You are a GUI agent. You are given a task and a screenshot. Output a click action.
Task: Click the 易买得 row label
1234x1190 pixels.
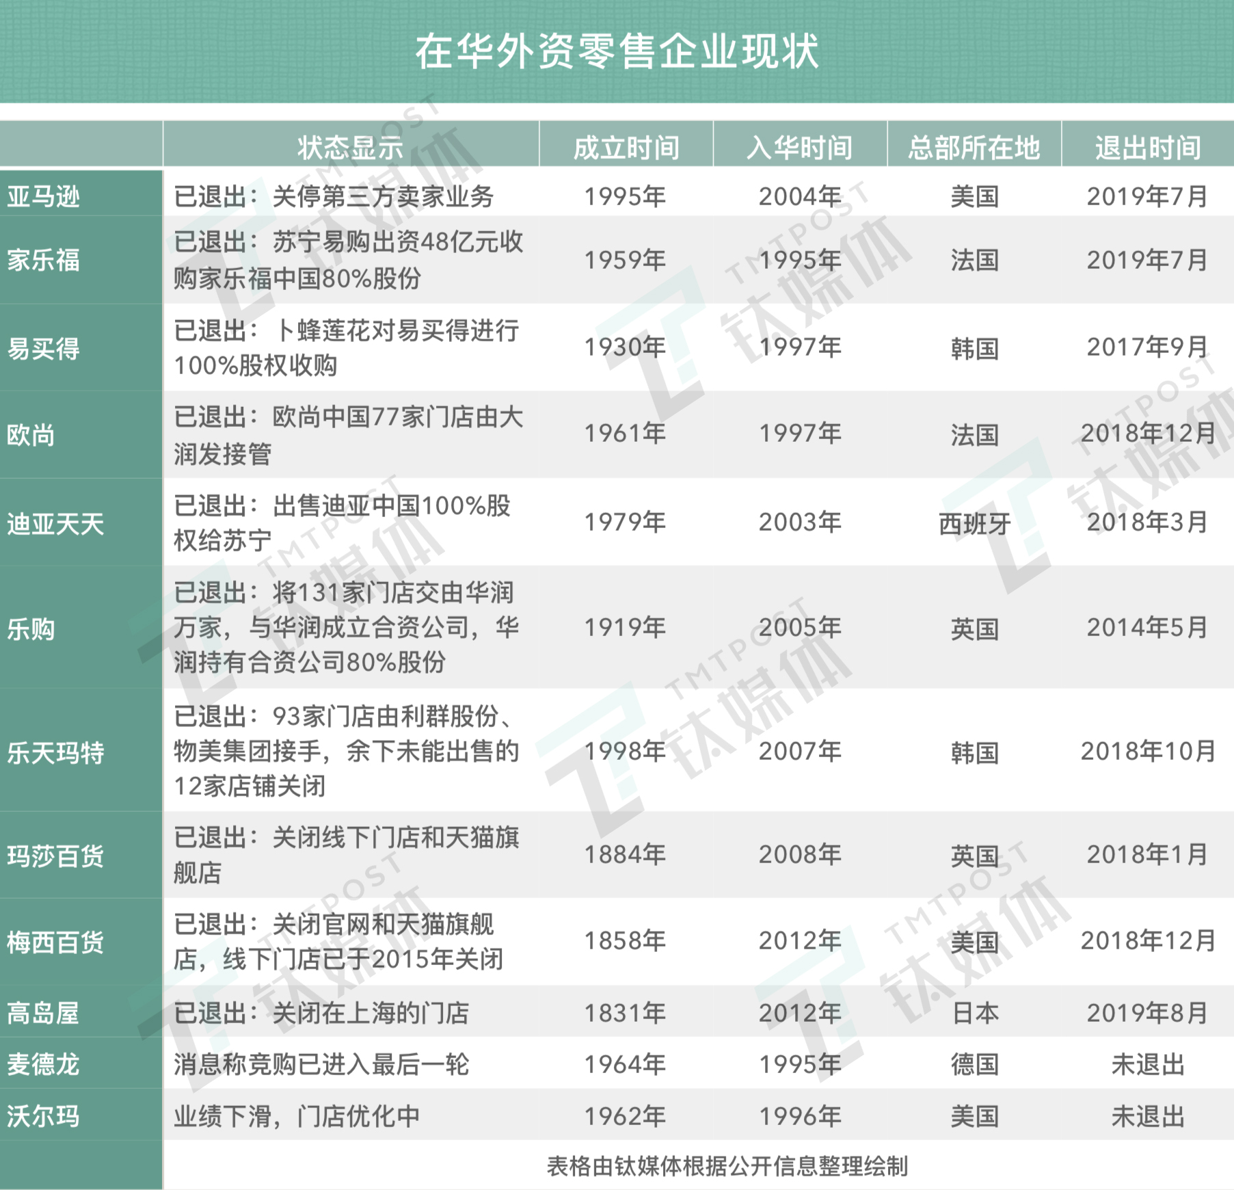click(x=44, y=349)
